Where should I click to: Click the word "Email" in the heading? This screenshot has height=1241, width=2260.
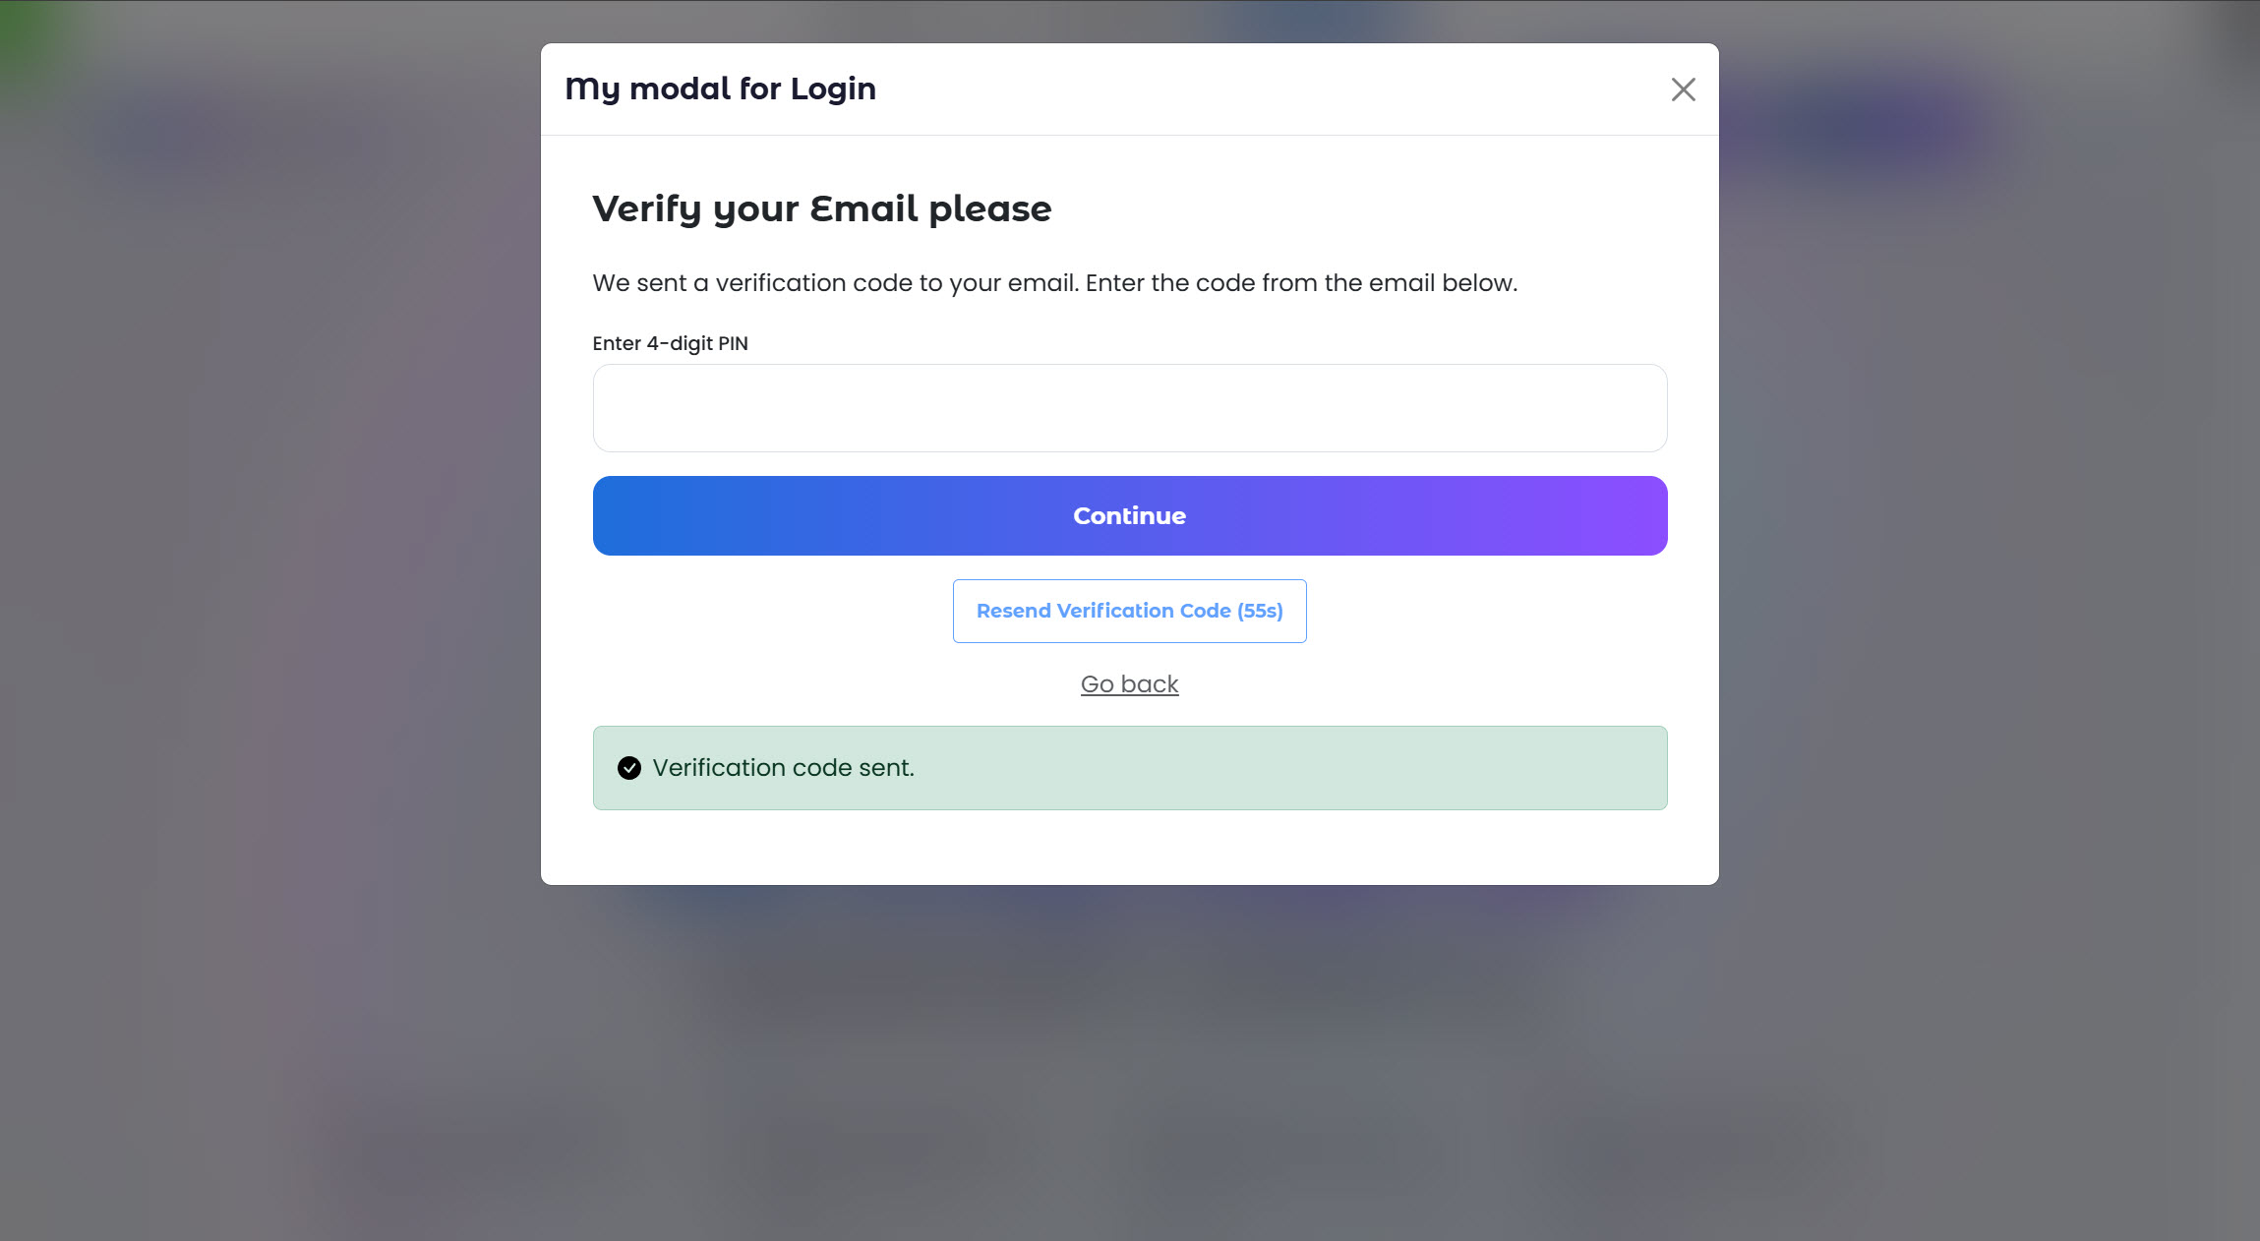pos(863,208)
